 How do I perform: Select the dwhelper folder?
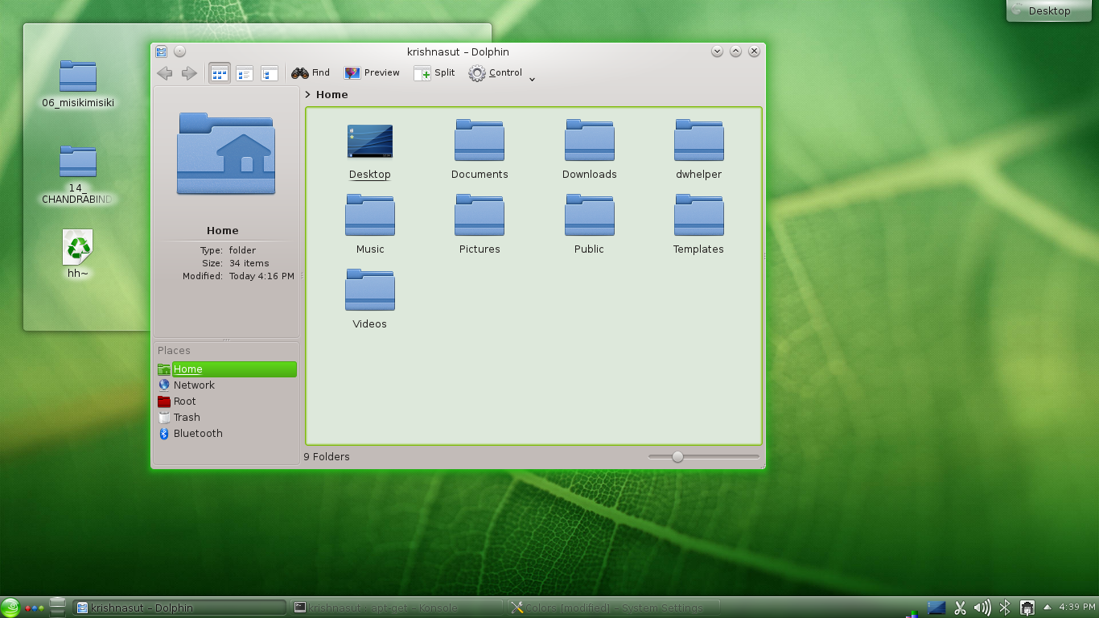pyautogui.click(x=699, y=150)
